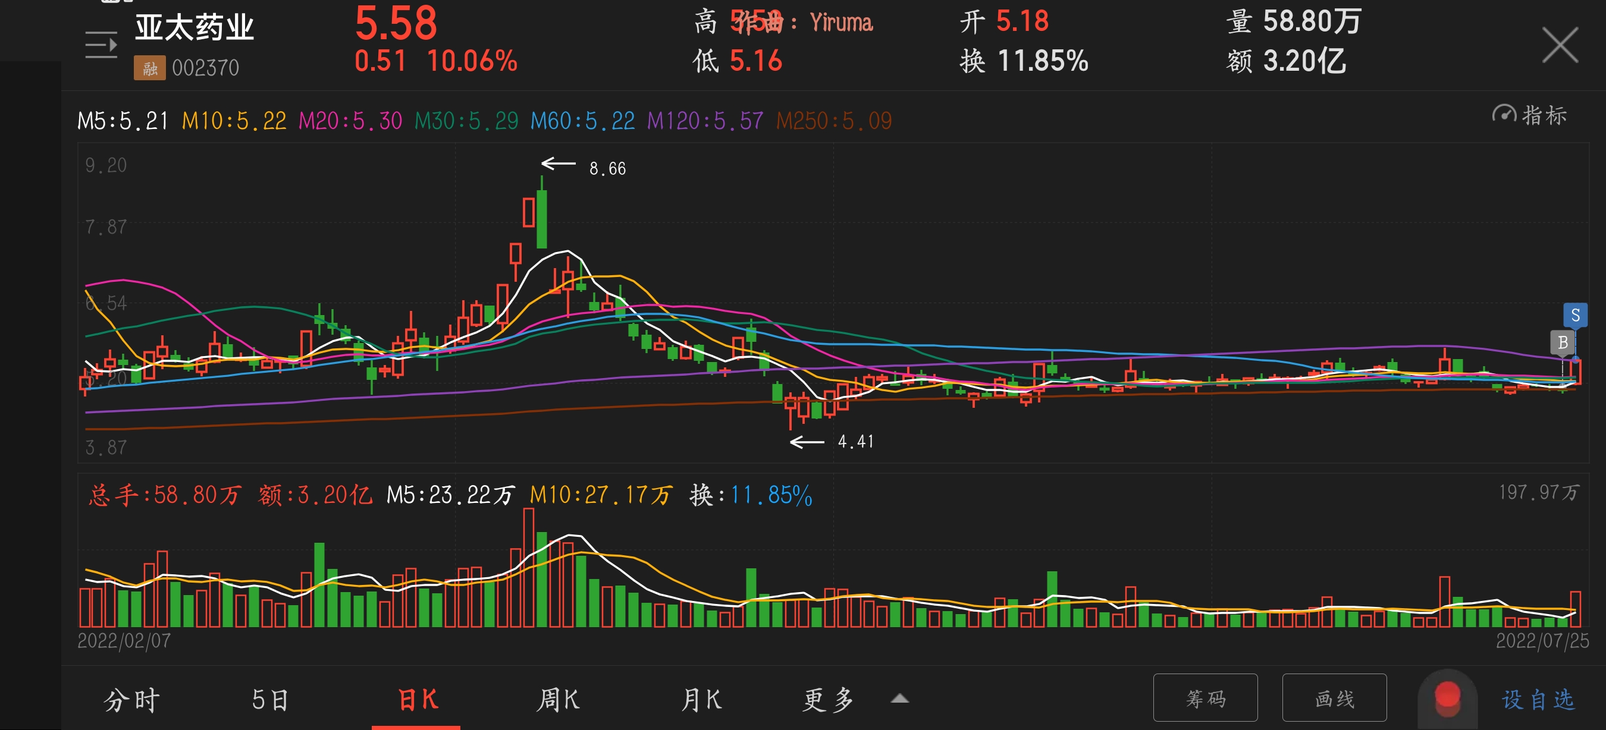Switch to the 5日 five-day tab
The width and height of the screenshot is (1606, 730).
tap(269, 699)
